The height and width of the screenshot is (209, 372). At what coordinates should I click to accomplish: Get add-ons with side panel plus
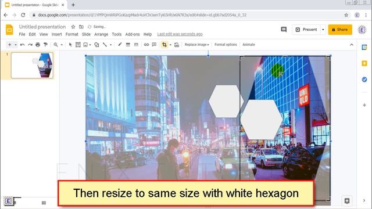[x=364, y=105]
